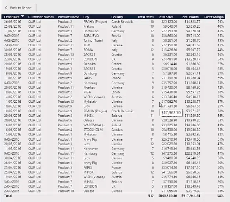Image resolution: width=230 pixels, height=202 pixels.
Task: Click the Product 10 cell in Odessa row
Action: (x=66, y=191)
